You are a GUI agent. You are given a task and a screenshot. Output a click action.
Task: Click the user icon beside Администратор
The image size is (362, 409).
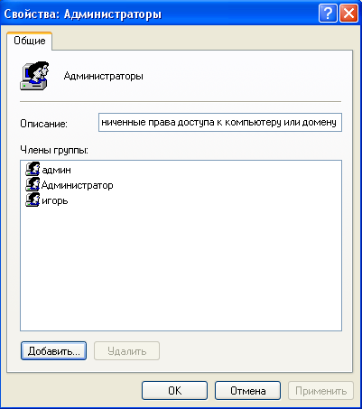click(32, 184)
